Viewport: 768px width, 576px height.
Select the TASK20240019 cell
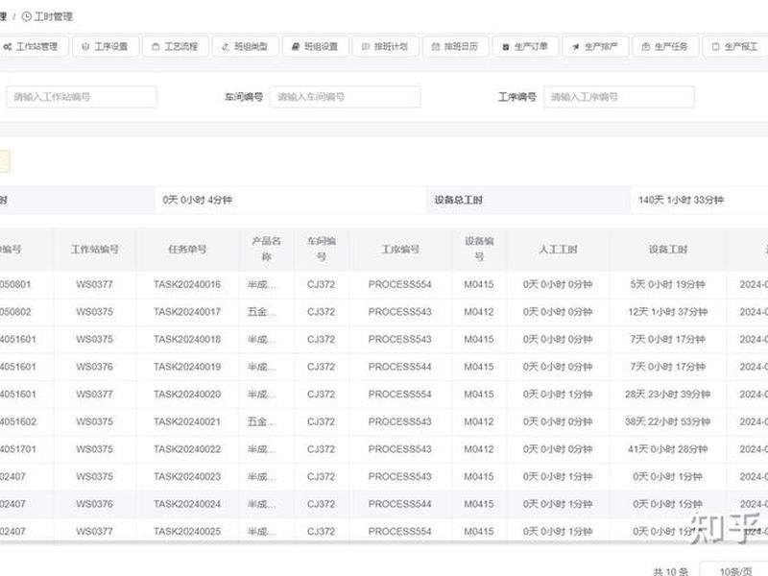187,367
